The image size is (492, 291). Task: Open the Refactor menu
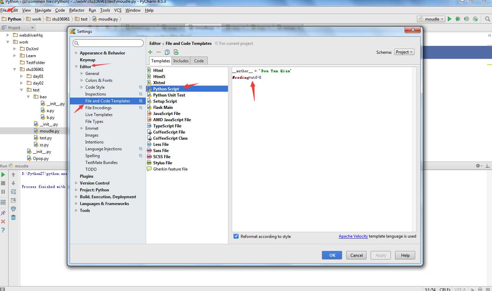coord(77,10)
